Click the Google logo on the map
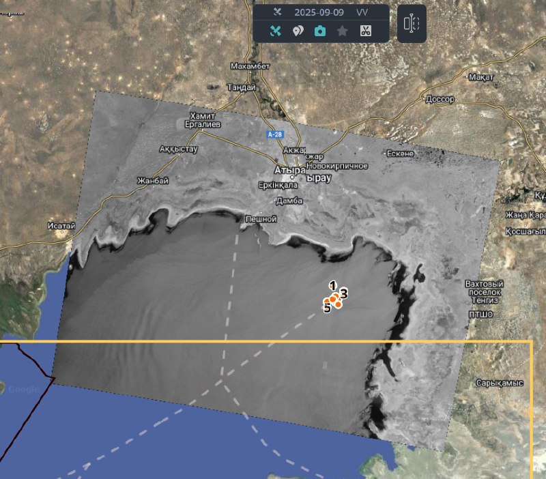 pyautogui.click(x=23, y=389)
